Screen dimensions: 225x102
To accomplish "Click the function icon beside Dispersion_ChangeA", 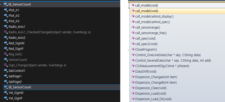I will 133,77.
